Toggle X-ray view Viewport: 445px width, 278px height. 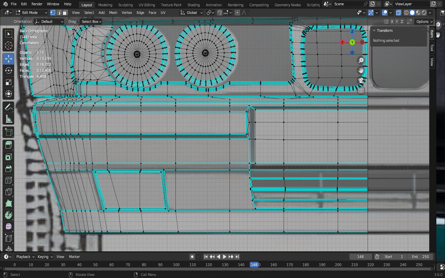click(x=399, y=13)
